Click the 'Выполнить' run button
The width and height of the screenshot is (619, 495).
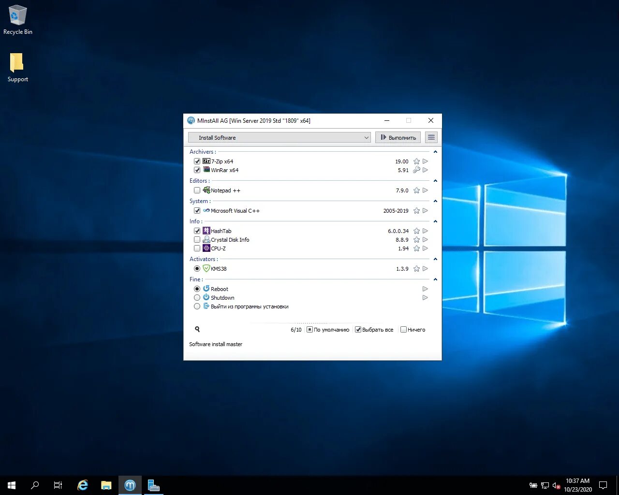398,137
